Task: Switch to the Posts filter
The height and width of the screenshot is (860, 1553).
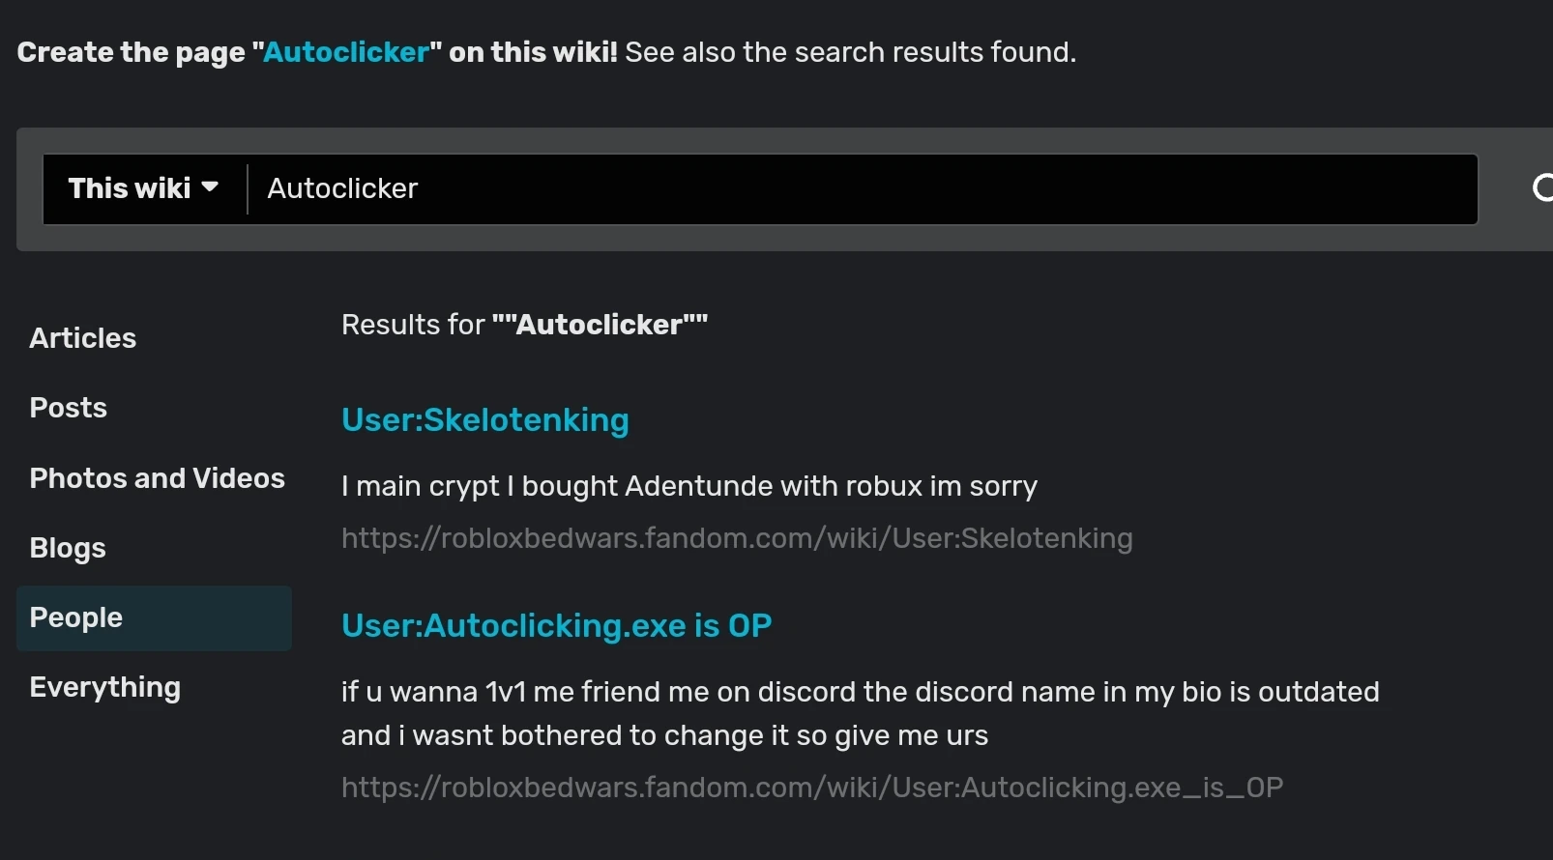Action: 69,407
